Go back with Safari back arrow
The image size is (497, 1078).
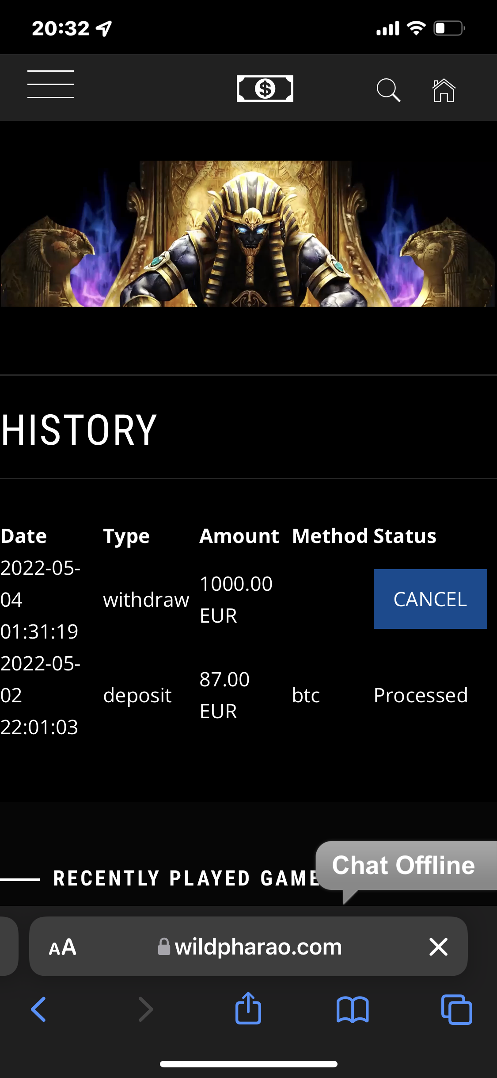coord(39,1009)
